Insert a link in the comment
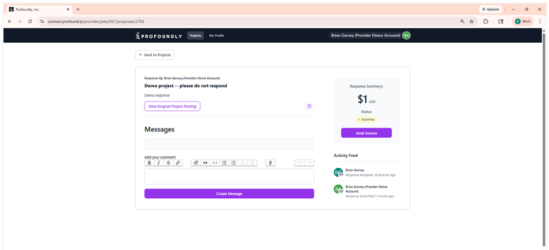 (178, 163)
